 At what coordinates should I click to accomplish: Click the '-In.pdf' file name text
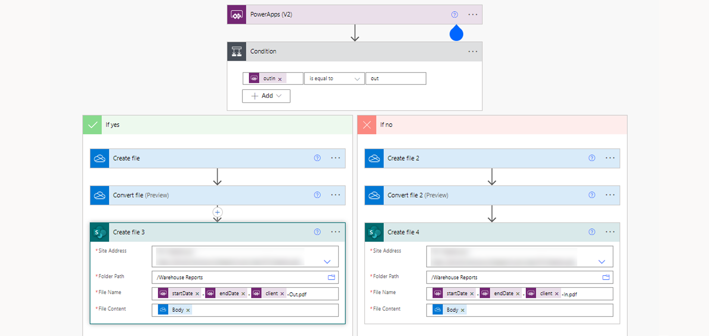coord(569,294)
